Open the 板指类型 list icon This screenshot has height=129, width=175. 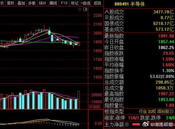171,111
